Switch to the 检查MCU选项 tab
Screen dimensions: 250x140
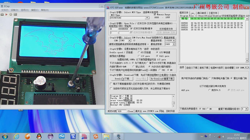click(217, 68)
